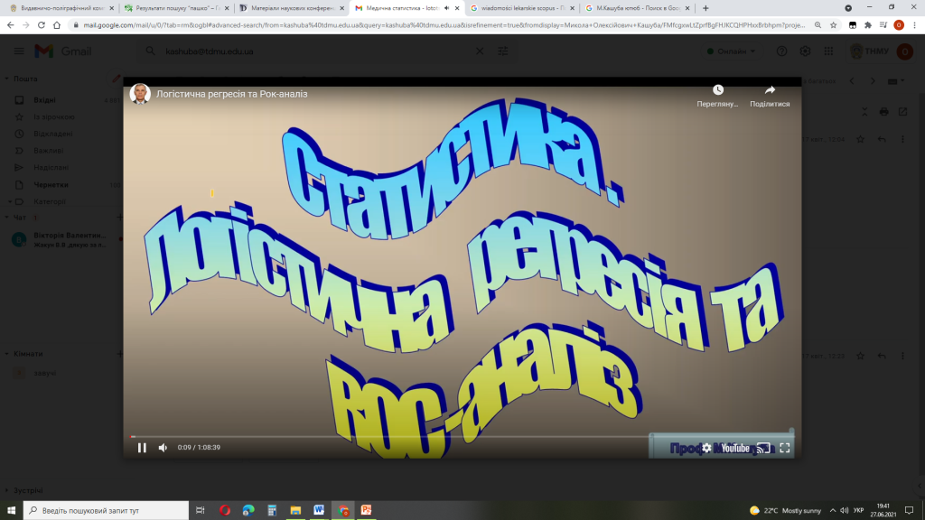Collapse the Пошта section in the sidebar
The height and width of the screenshot is (520, 925).
[8, 79]
